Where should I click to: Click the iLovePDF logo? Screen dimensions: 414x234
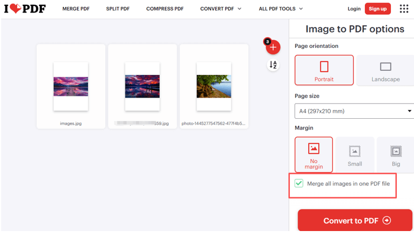tap(25, 9)
